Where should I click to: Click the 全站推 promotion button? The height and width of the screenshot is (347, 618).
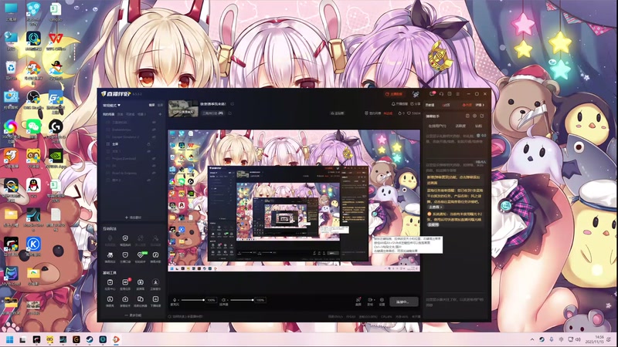pos(338,113)
